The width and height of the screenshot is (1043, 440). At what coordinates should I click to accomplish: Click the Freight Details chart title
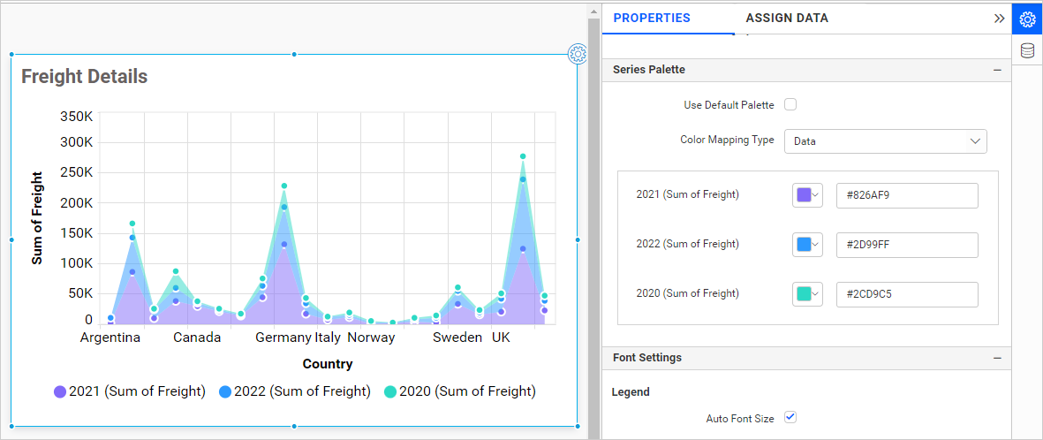[x=85, y=77]
